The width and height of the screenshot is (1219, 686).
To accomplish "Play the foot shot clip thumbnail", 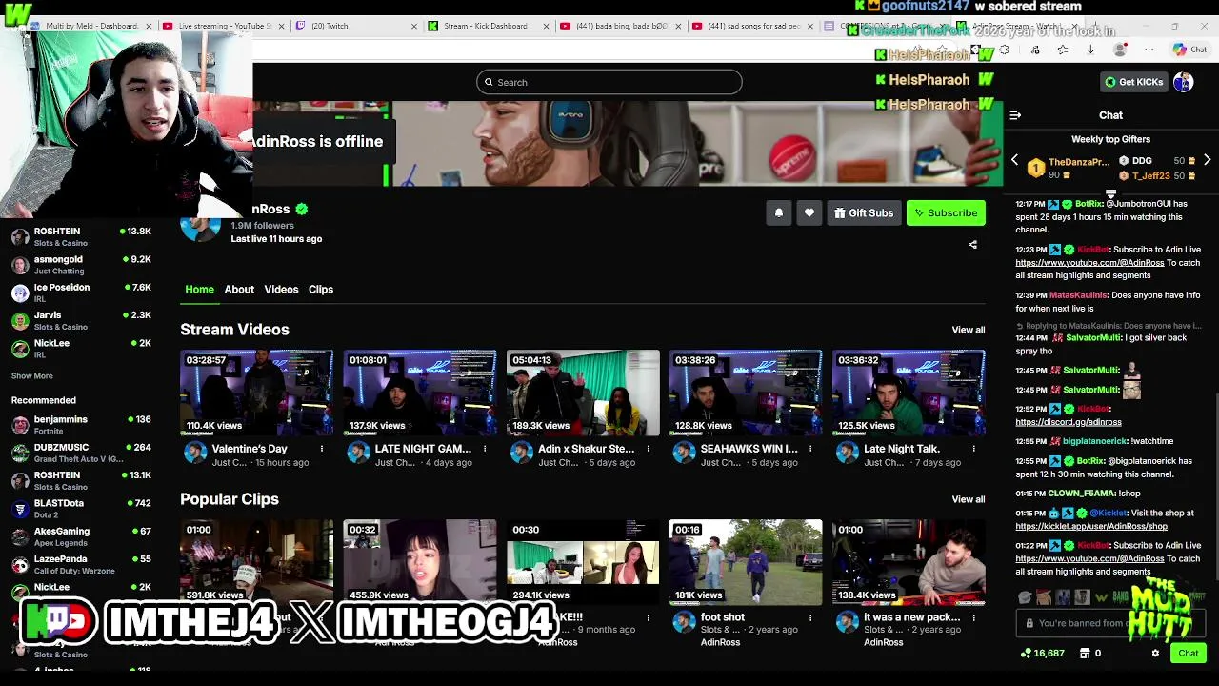I will click(745, 562).
